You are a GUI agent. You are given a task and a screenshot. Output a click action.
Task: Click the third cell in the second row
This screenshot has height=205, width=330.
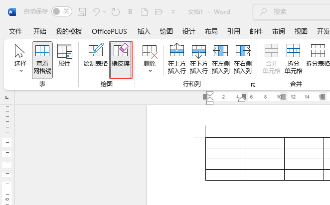point(304,154)
